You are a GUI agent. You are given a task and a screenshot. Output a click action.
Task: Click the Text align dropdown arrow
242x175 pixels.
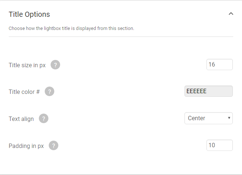[x=229, y=118]
